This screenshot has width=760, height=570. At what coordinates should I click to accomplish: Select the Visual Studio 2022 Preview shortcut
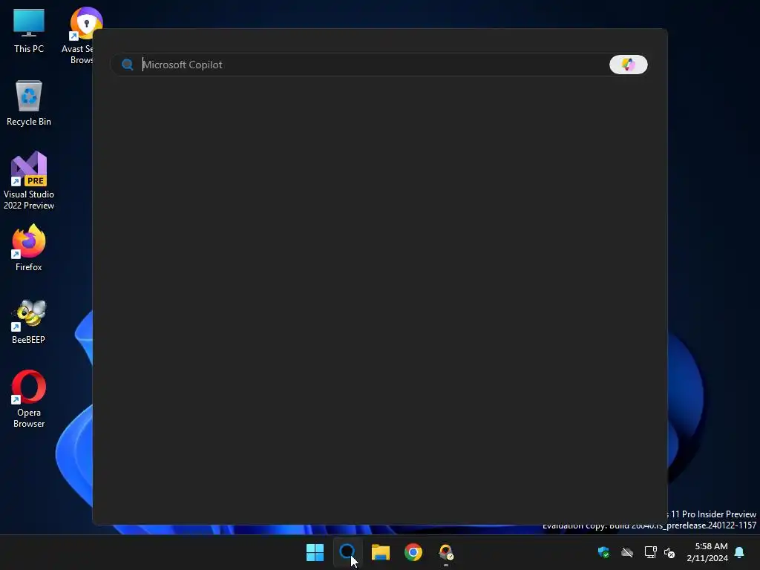coord(29,180)
